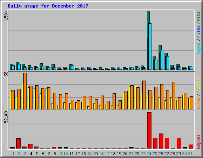Click green day label '16'
Viewport: 203px width, 158px height.
101,154
